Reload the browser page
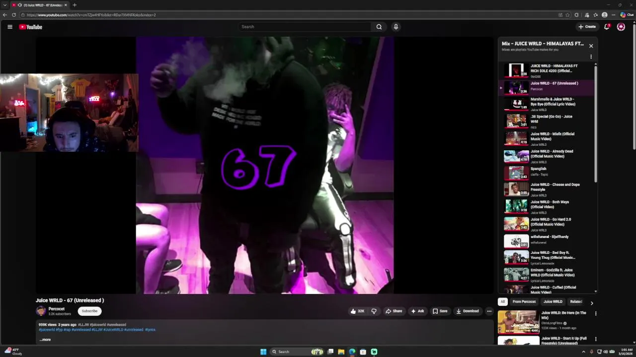636x357 pixels. point(14,15)
